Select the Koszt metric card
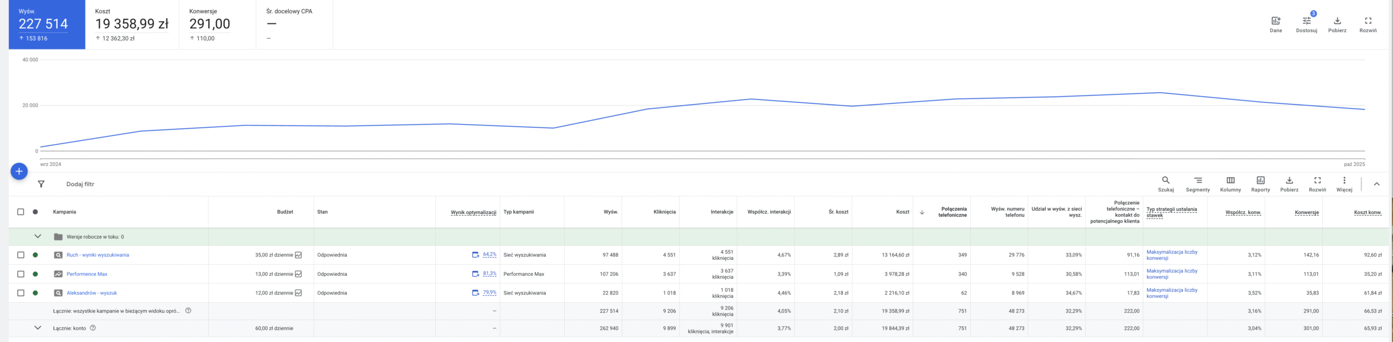 tap(132, 24)
